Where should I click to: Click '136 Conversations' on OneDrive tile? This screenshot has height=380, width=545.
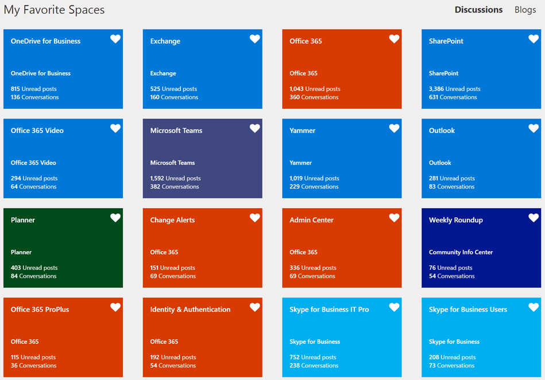pos(35,97)
